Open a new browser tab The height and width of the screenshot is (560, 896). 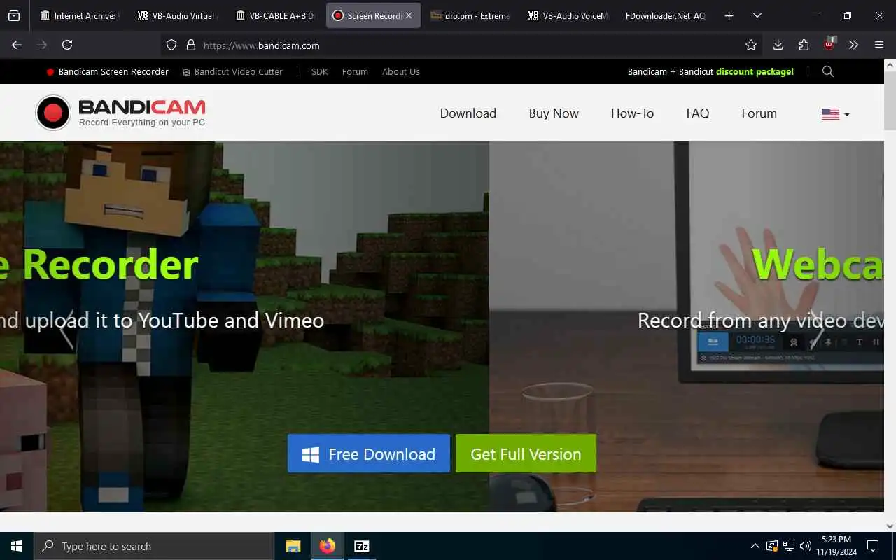729,15
